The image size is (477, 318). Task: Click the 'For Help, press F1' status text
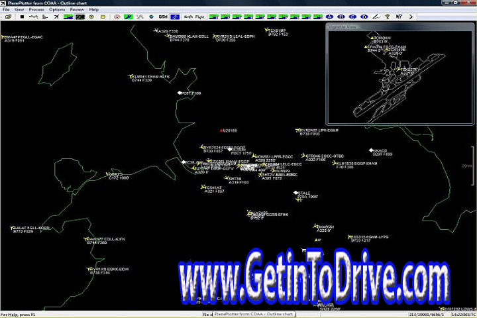18,315
